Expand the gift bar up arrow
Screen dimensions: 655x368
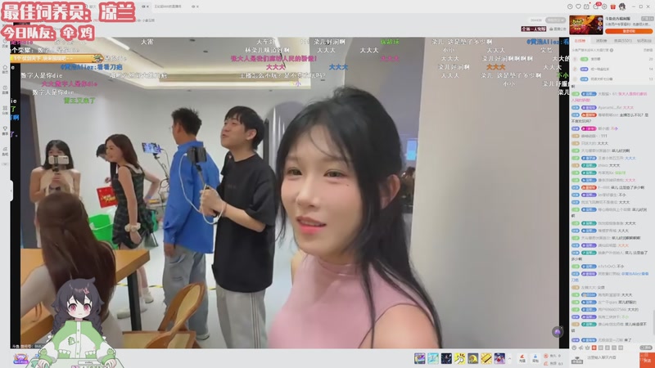(509, 358)
